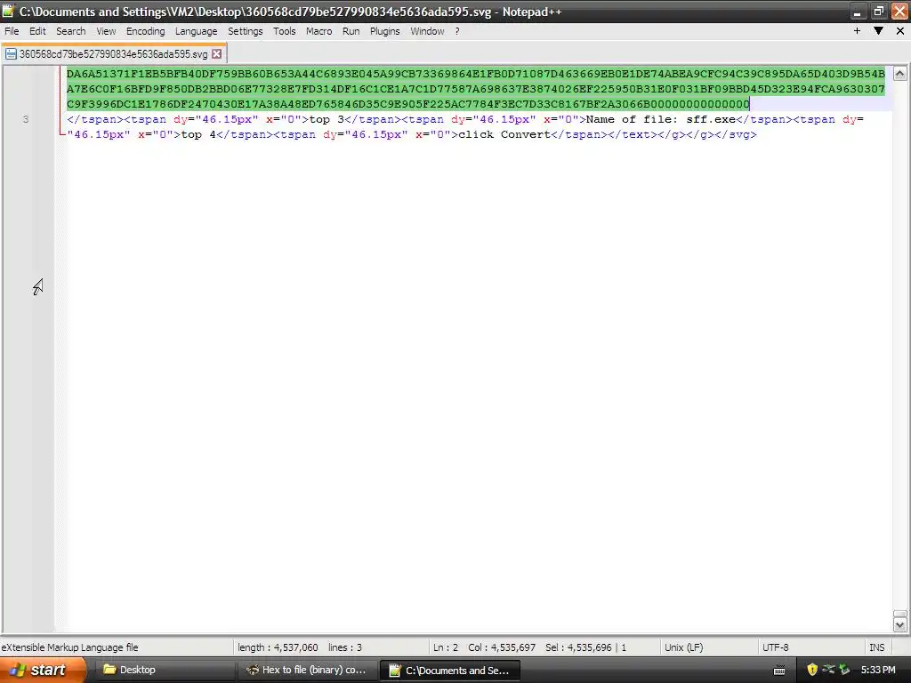Click the closing </svg> tag

pyautogui.click(x=736, y=134)
